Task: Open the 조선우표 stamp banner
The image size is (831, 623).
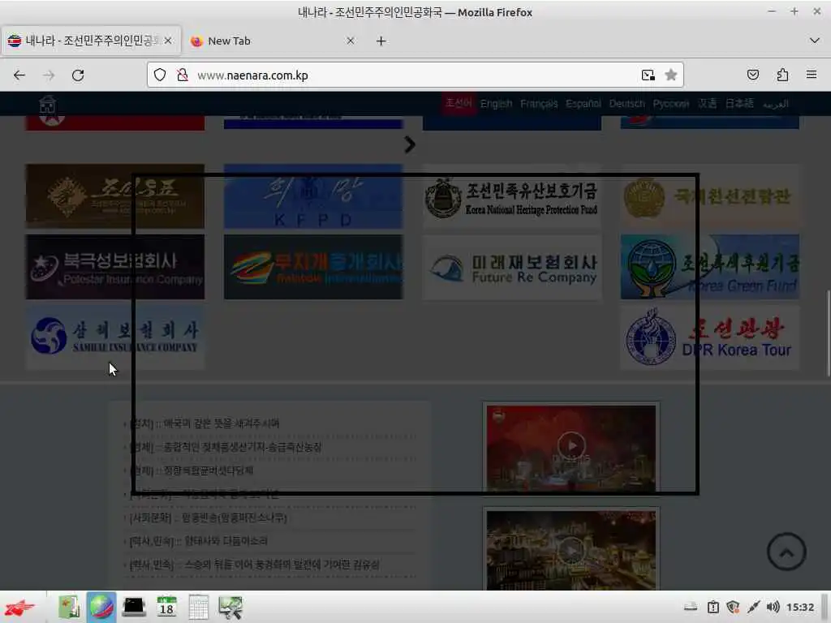Action: 115,196
